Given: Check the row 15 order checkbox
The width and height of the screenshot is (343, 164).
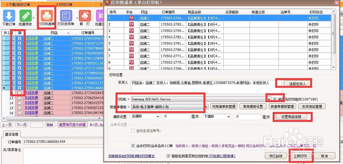Looking at the screenshot, I should pyautogui.click(x=20, y=108).
